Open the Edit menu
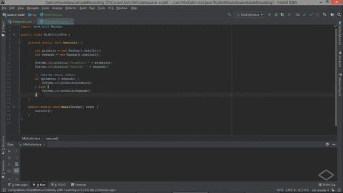The image size is (343, 193). tap(12, 8)
